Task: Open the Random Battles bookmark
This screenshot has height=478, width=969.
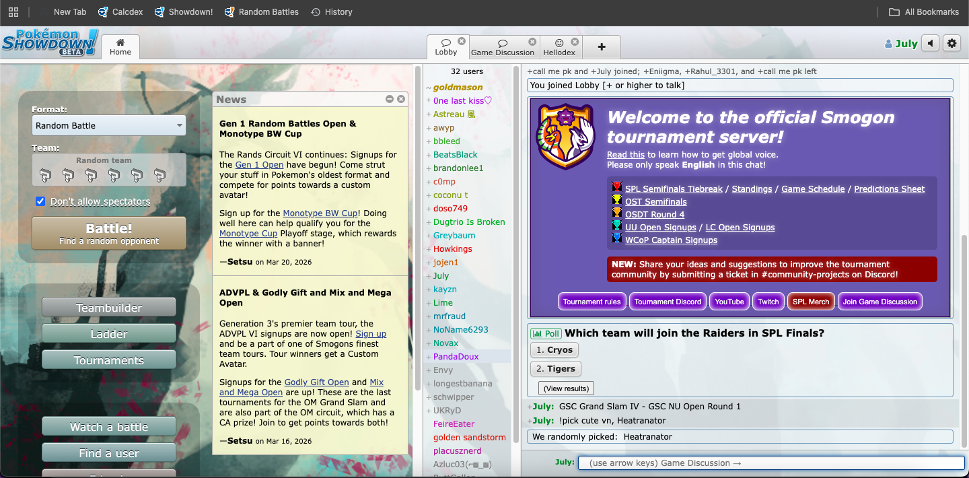Action: [263, 12]
